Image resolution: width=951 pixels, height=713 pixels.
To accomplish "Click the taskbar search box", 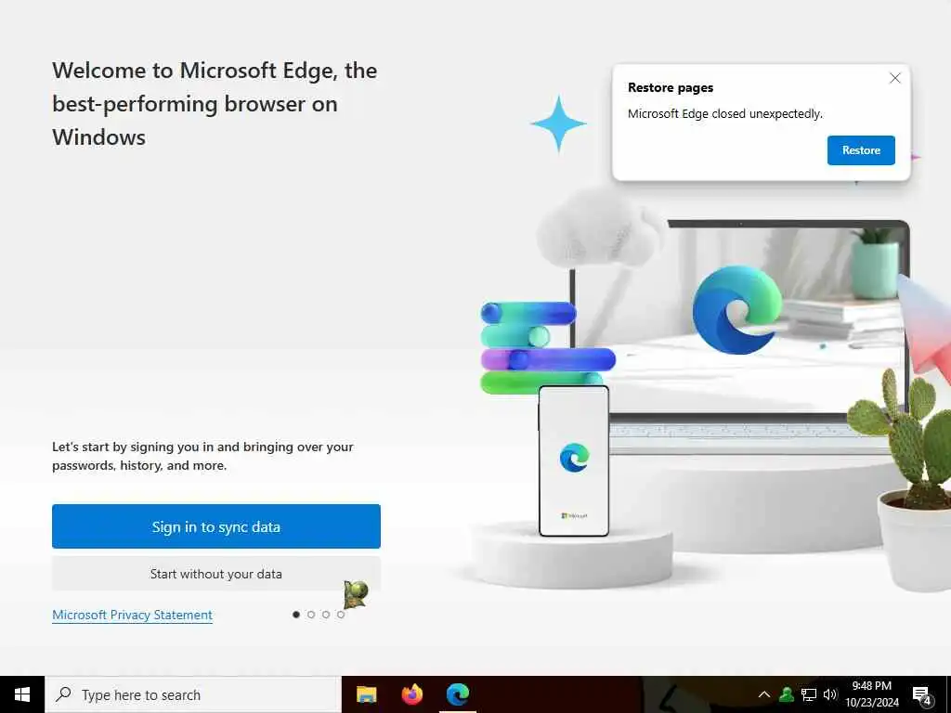I will (193, 694).
